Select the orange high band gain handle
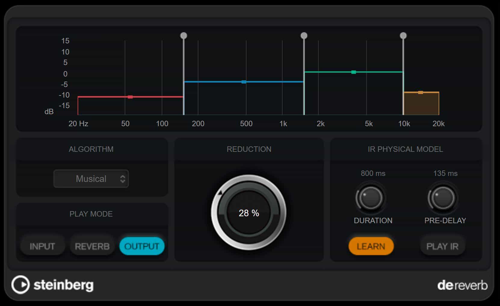 coord(421,92)
